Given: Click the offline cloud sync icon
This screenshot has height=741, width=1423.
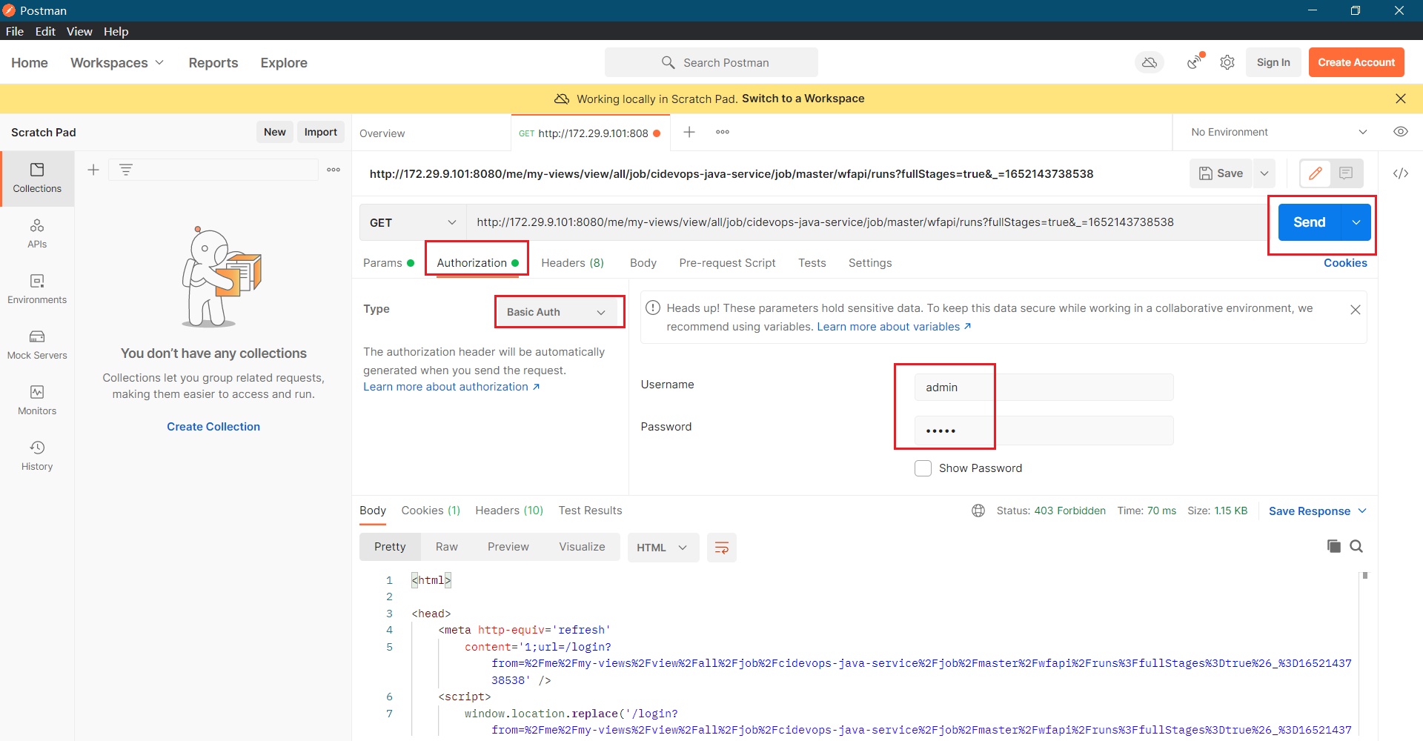Looking at the screenshot, I should (x=1150, y=62).
